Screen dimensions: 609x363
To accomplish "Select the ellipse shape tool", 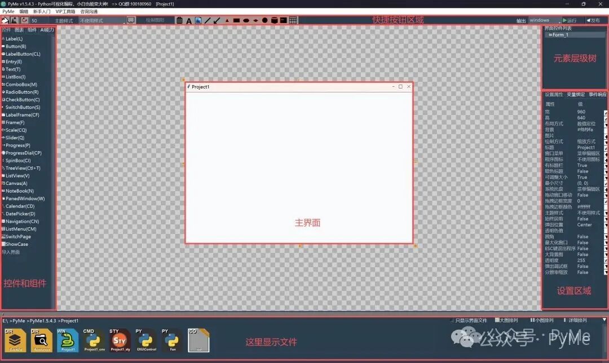I will coord(245,20).
